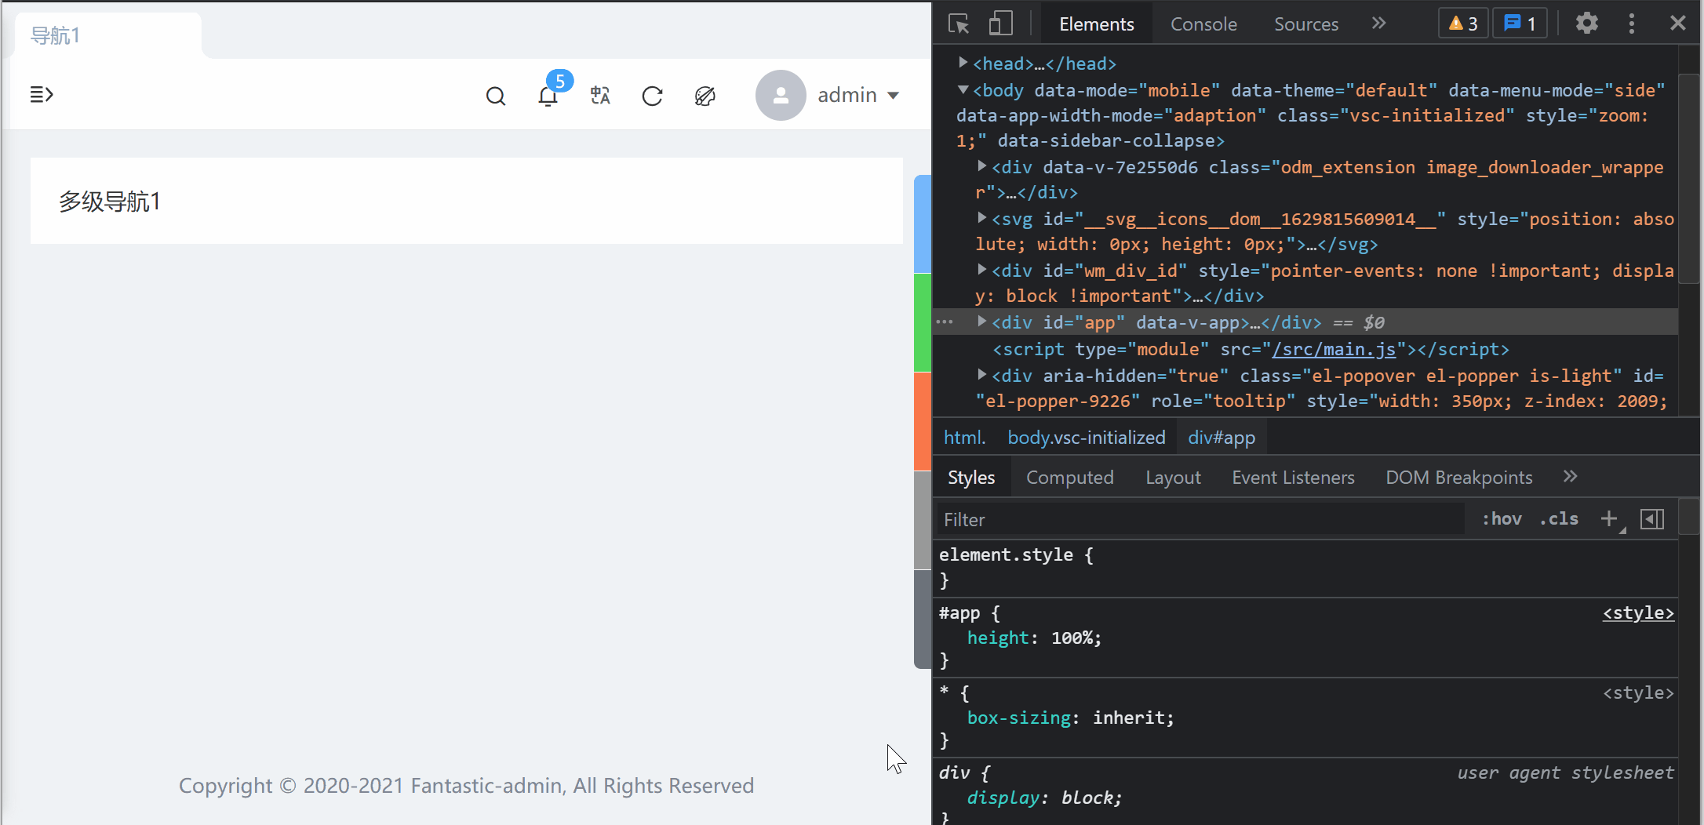
Task: Expand the el-popover div node
Action: point(981,375)
